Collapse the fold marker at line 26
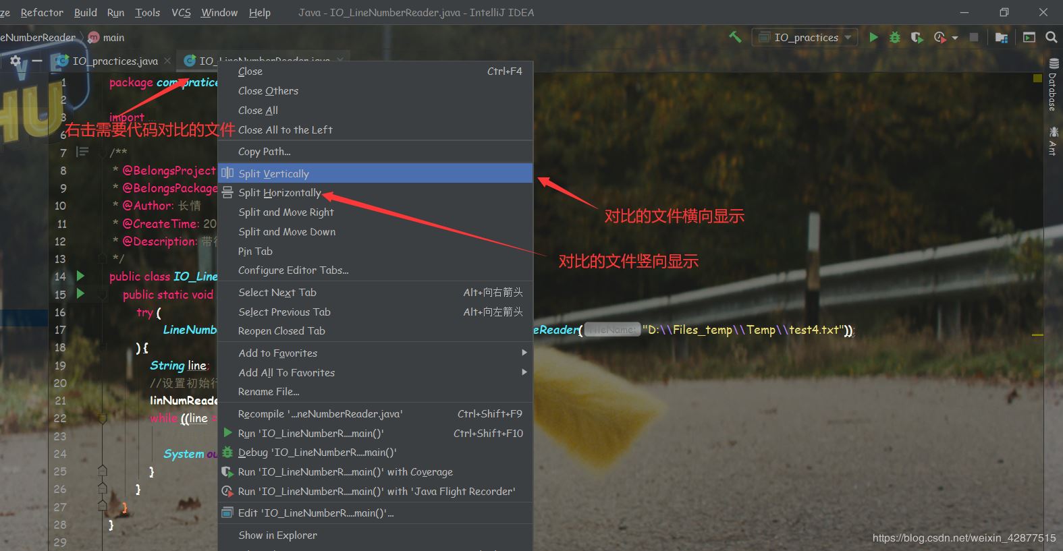Screen dimensions: 1063x551 (103, 488)
